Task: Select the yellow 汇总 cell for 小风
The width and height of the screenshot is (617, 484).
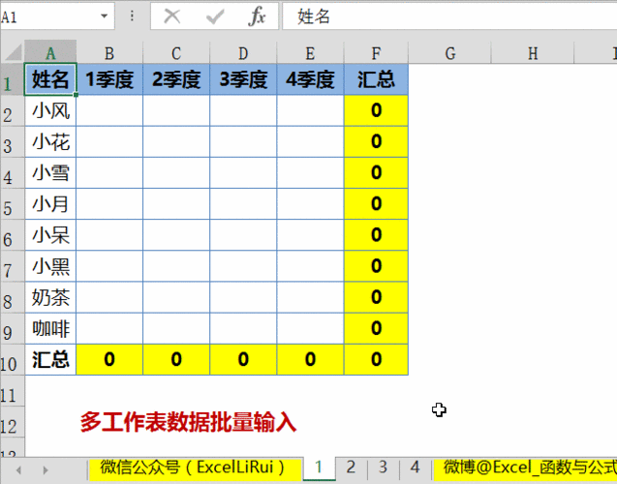Action: coord(376,111)
